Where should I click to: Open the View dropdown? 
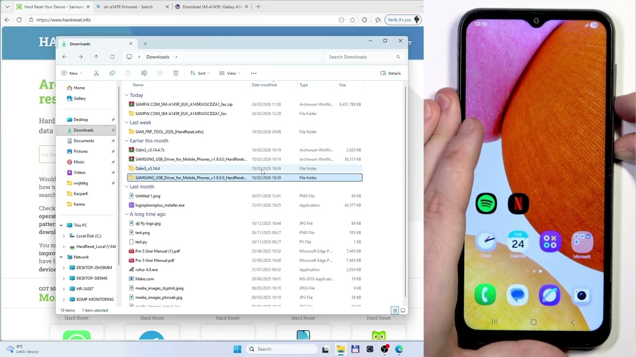tap(230, 73)
